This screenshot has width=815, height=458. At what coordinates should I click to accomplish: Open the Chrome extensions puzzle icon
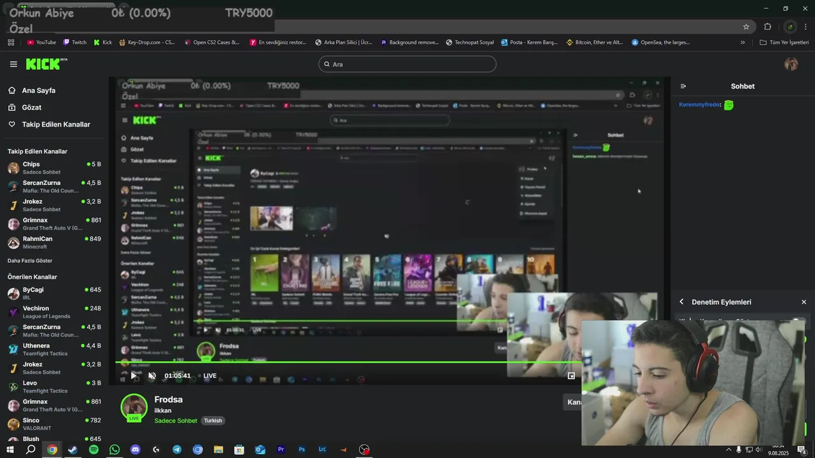(768, 27)
